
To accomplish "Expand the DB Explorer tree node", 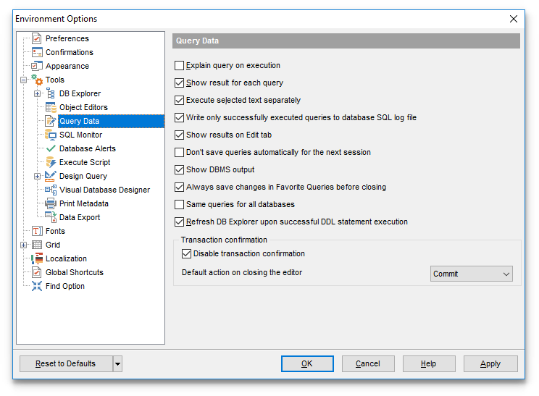I will (37, 94).
